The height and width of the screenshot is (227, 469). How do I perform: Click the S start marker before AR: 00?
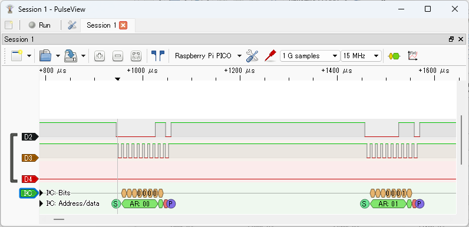click(x=116, y=204)
